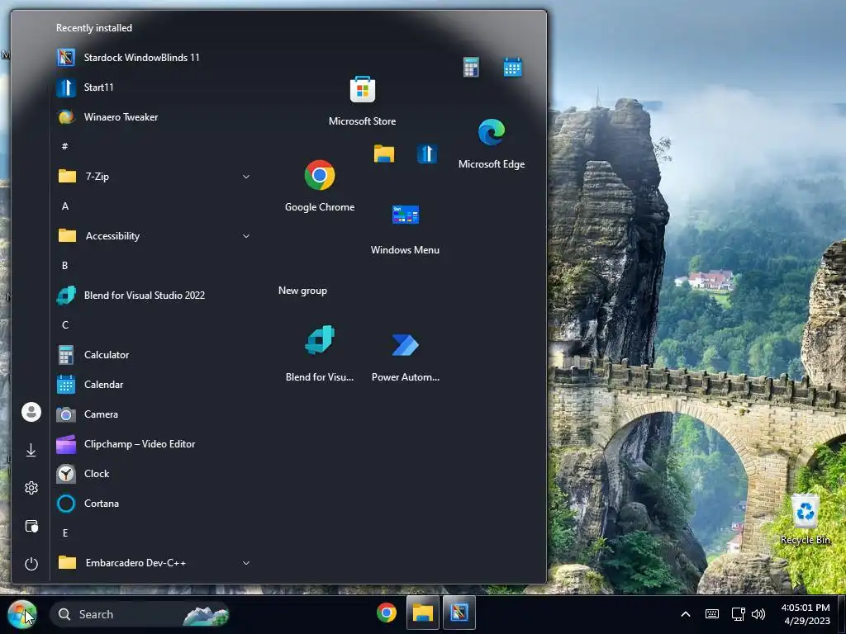Open the volume tray icon
This screenshot has width=846, height=634.
(758, 614)
